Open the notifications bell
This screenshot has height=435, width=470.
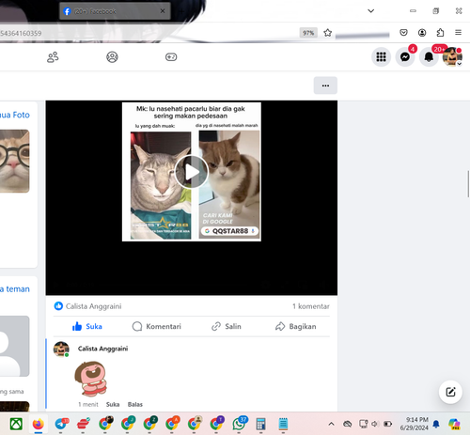click(429, 57)
